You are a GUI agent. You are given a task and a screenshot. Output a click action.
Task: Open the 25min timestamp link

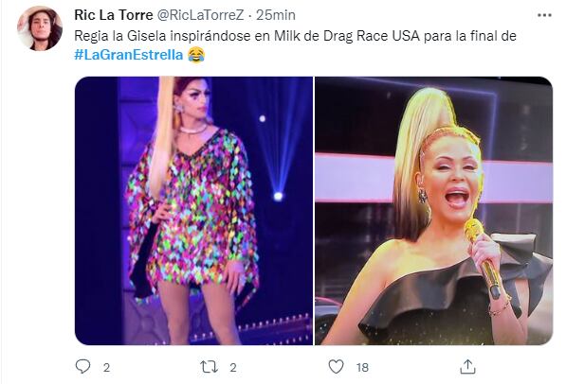click(276, 15)
